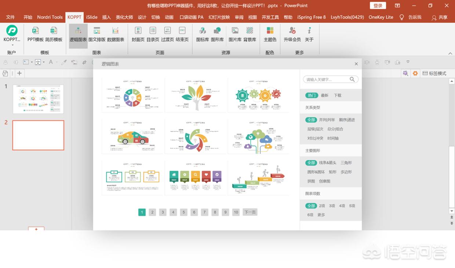This screenshot has width=455, height=268.
Task: Open the 图标库 icon library
Action: [x=202, y=34]
